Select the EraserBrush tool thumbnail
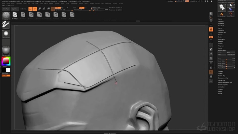Viewport: 238px width, 134px height. pos(231,15)
